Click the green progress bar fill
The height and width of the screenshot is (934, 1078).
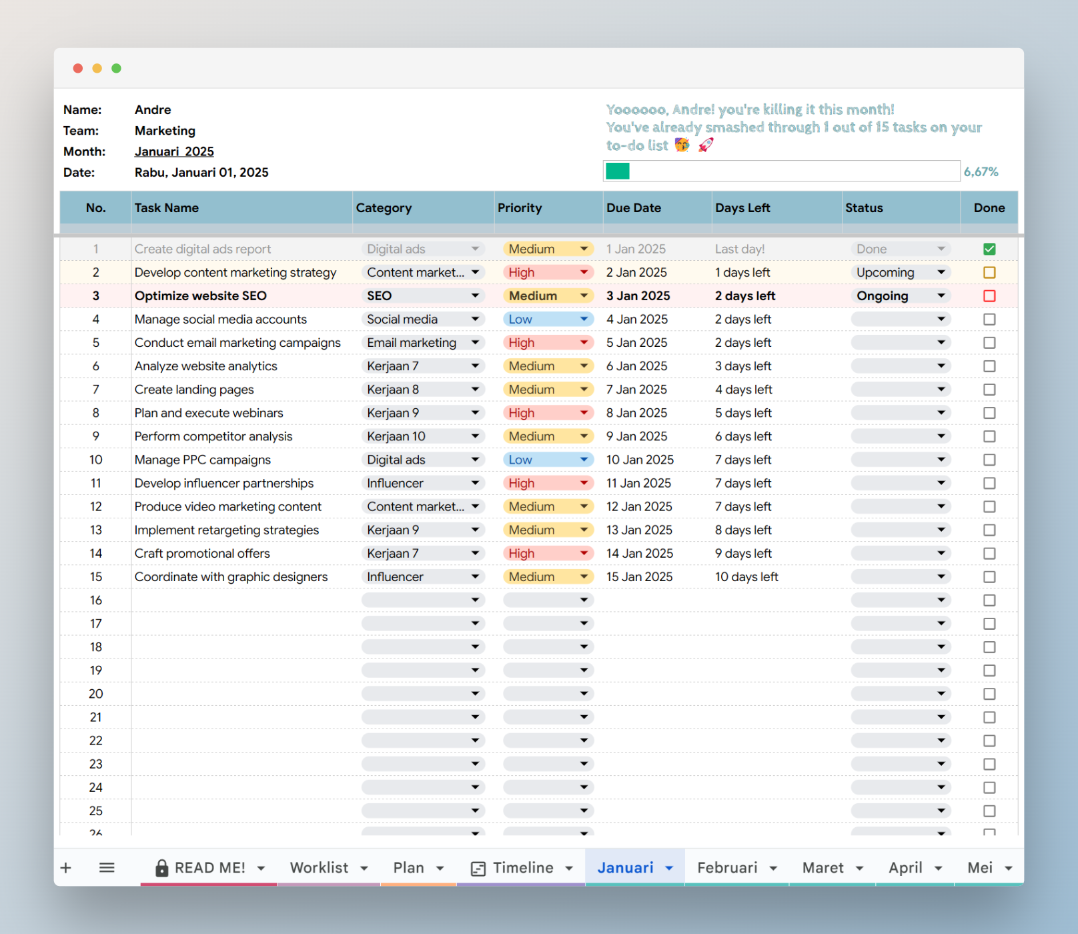[618, 171]
